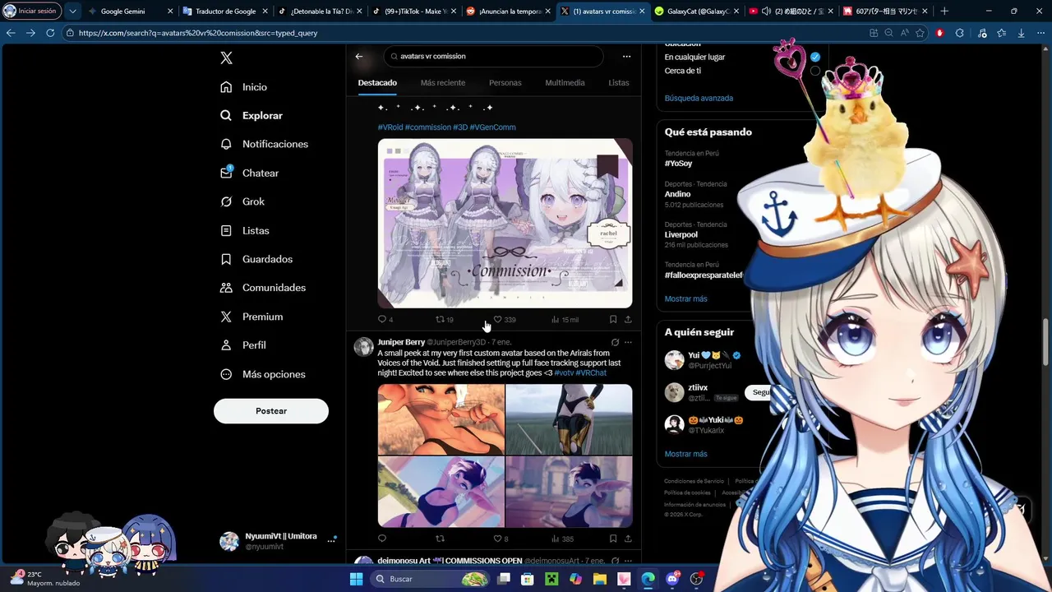Open the Premium page
The height and width of the screenshot is (592, 1052).
[x=251, y=317]
